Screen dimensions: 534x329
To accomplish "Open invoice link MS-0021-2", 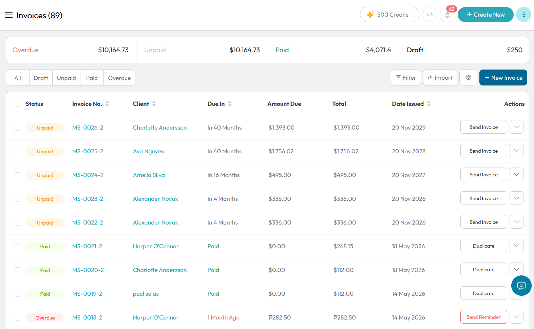I will [x=87, y=246].
